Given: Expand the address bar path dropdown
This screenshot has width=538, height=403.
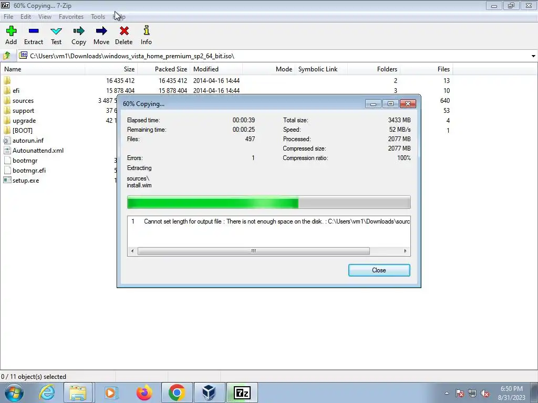Looking at the screenshot, I should pyautogui.click(x=533, y=56).
